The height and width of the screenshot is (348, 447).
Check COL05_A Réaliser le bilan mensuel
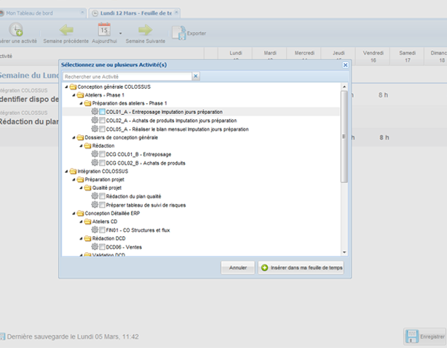[102, 129]
